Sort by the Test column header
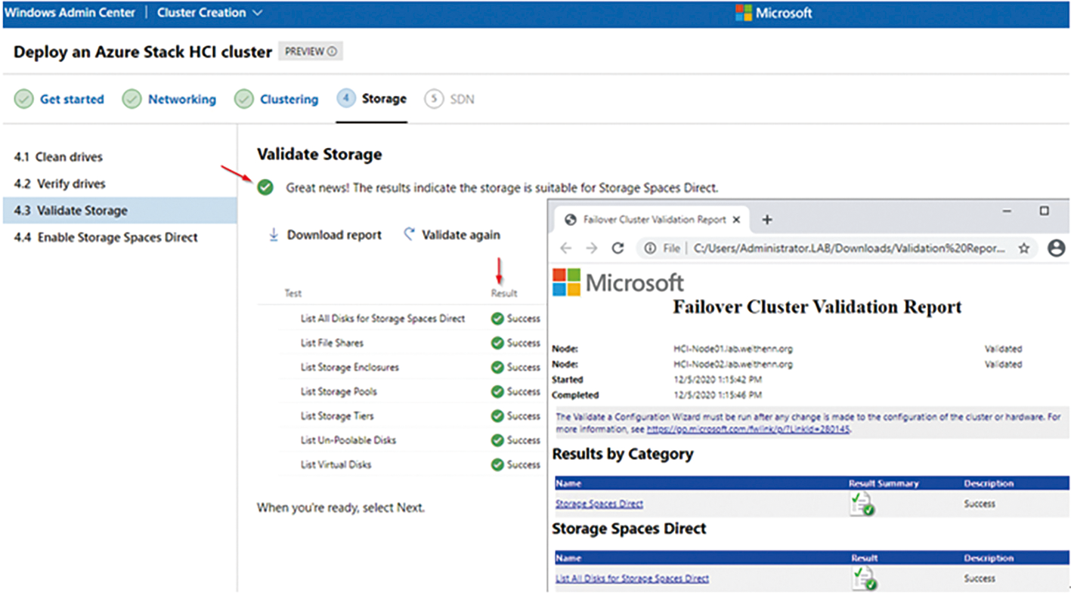Screen dimensions: 1071x595 293,293
